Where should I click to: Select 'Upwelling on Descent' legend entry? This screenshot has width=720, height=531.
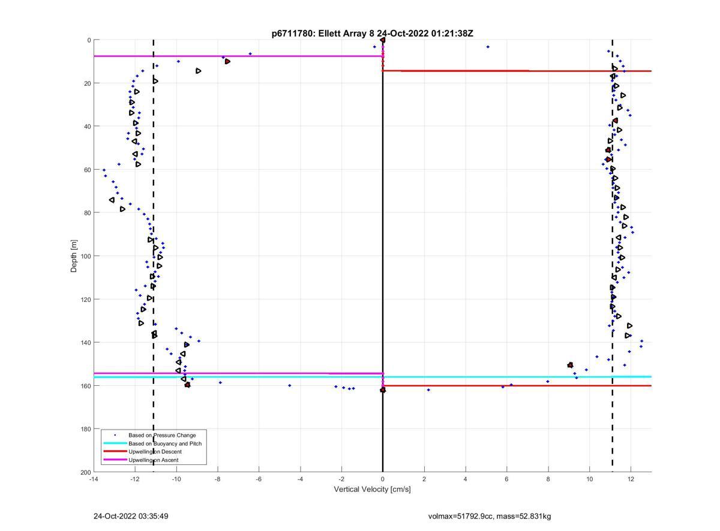tap(155, 452)
